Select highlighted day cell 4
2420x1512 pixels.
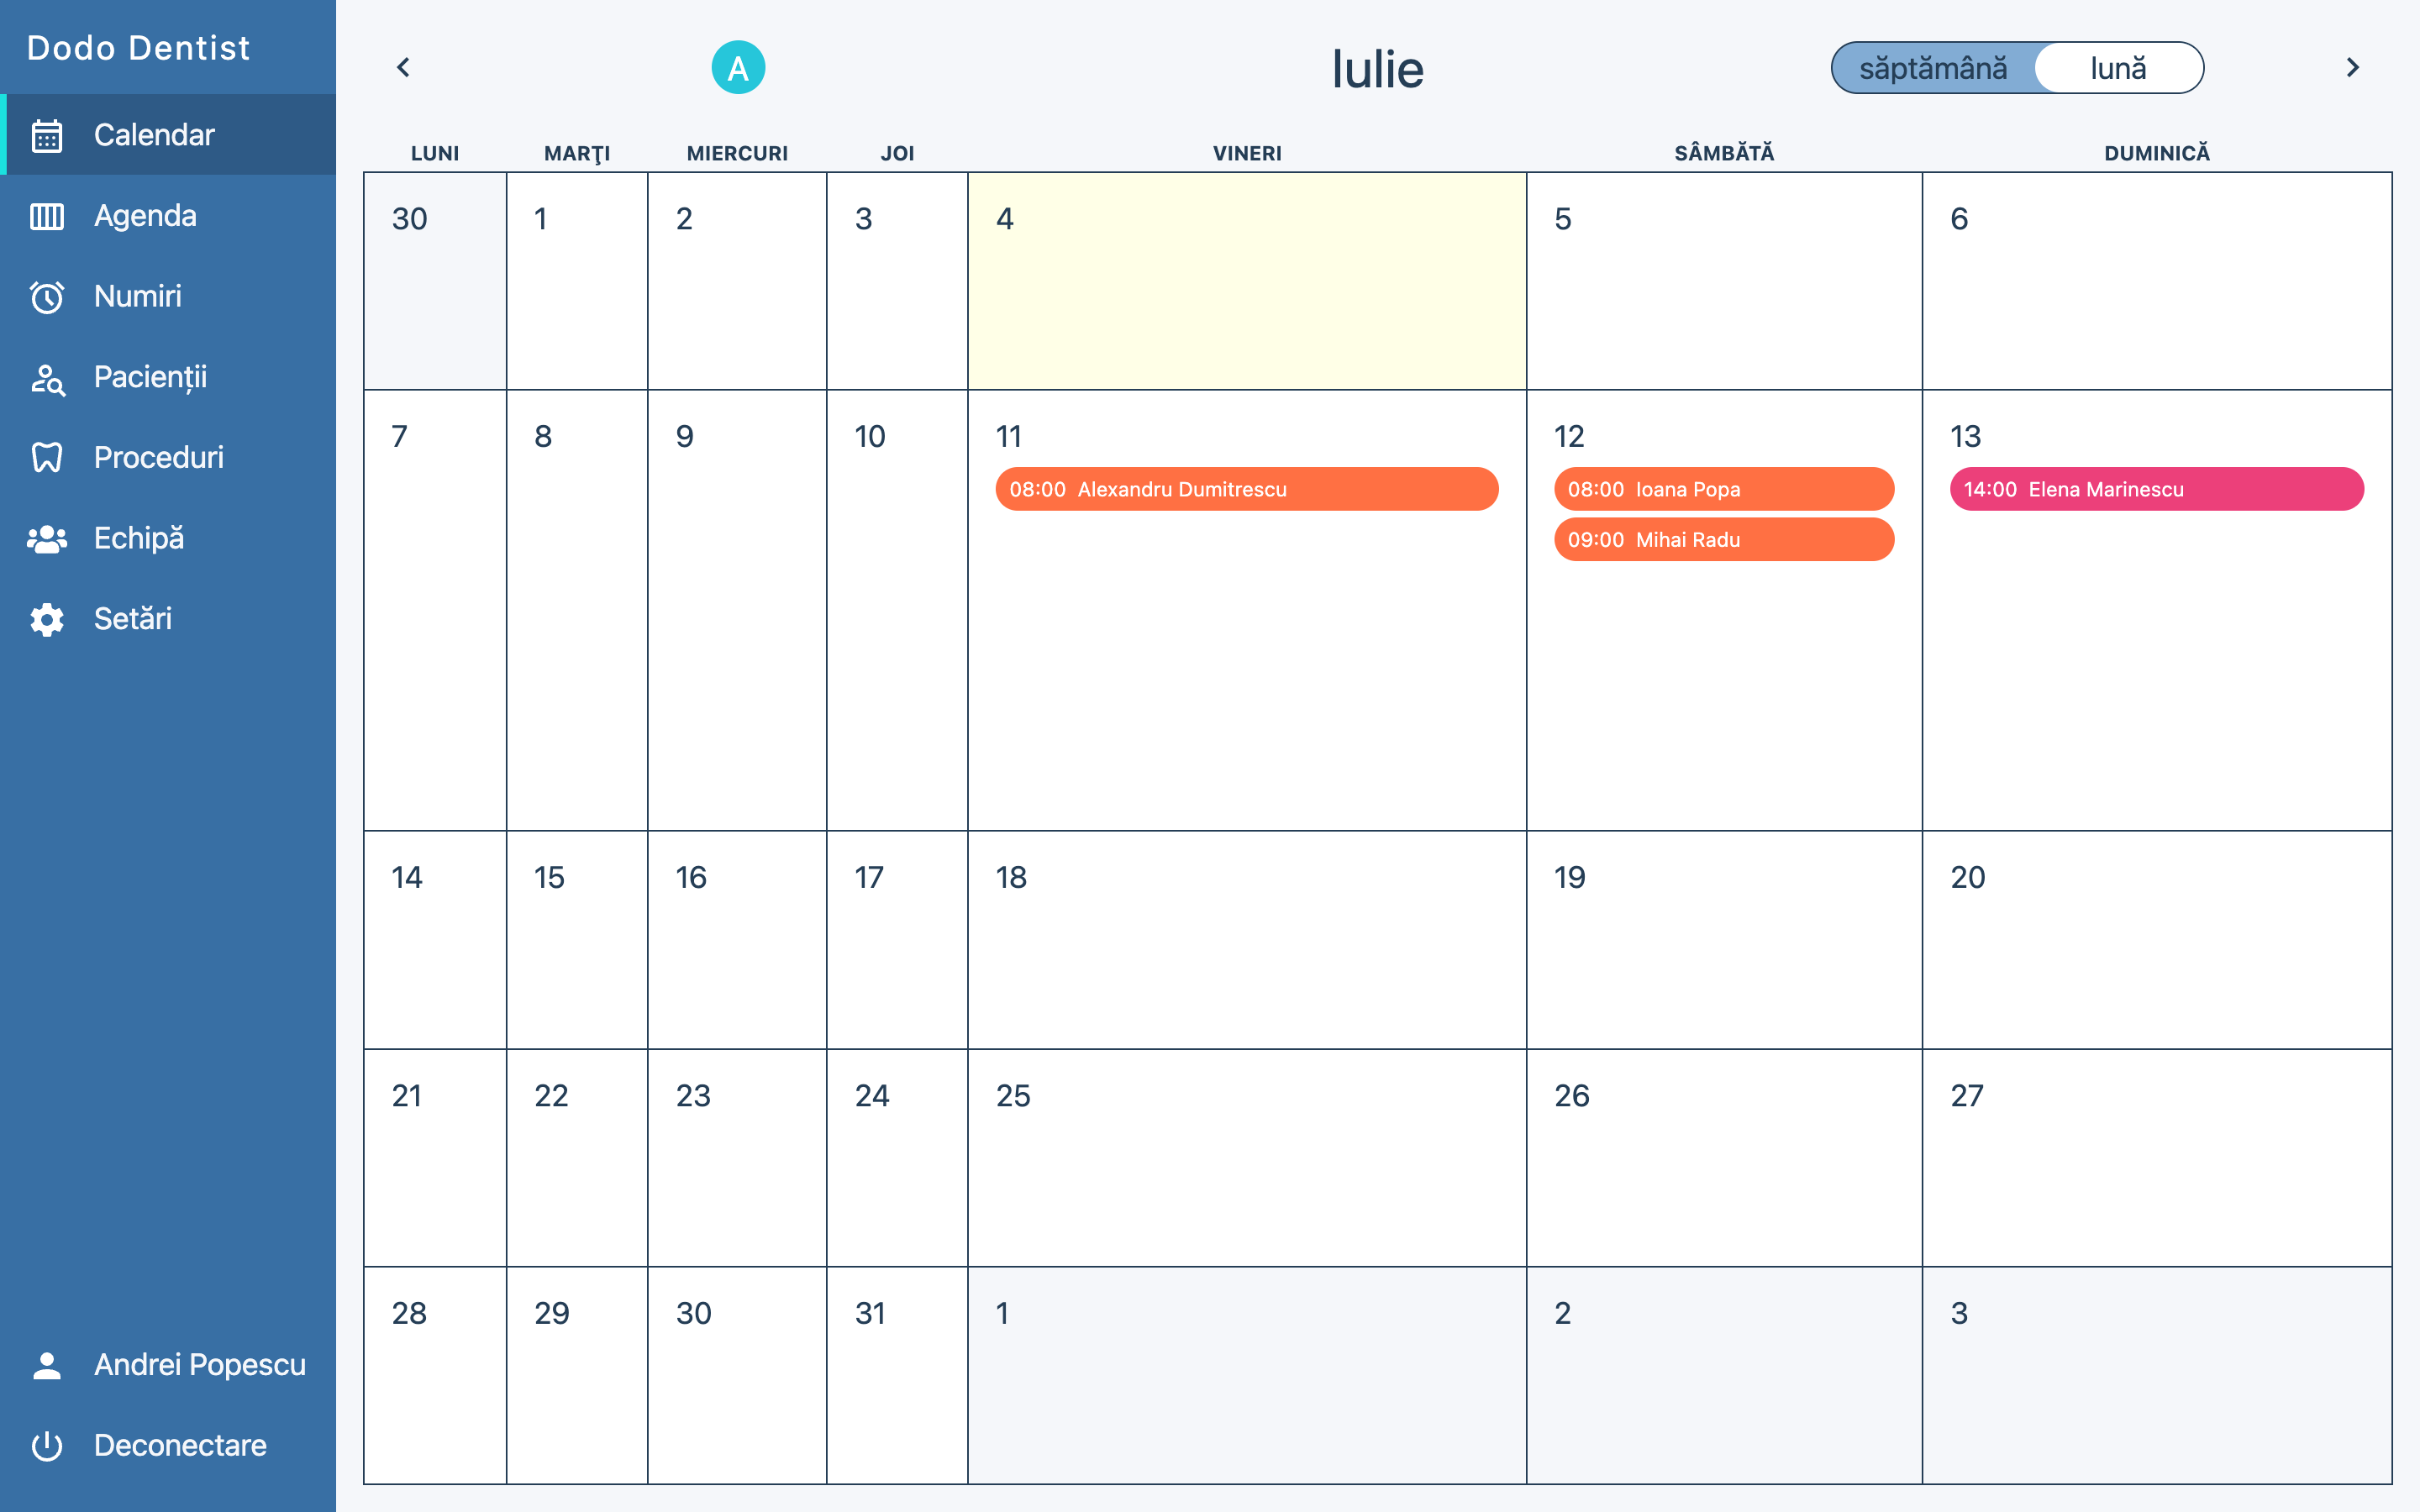(1247, 281)
